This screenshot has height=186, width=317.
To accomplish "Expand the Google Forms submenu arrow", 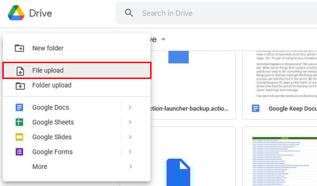I will point(130,152).
